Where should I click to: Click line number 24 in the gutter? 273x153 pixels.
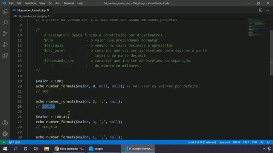point(20,107)
